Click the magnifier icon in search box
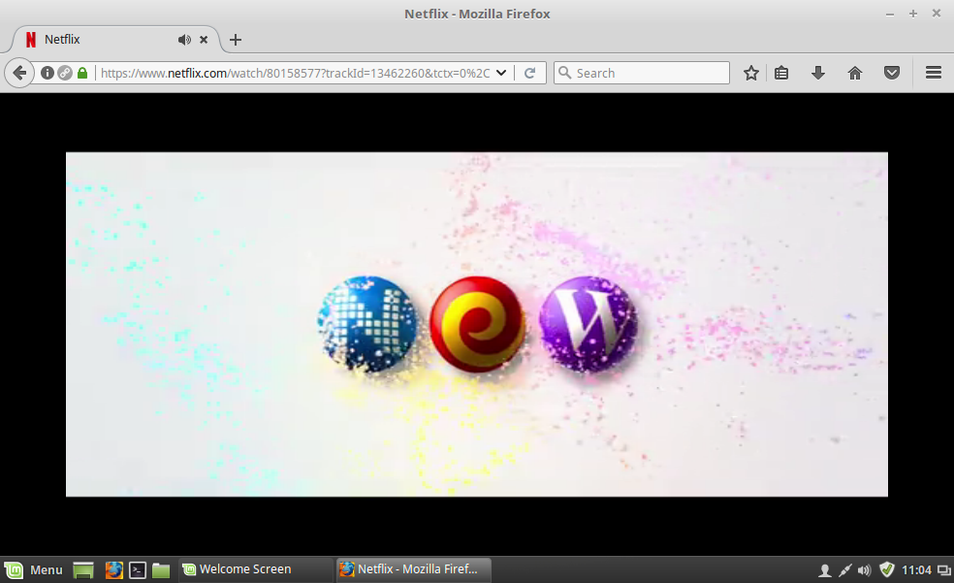 [564, 73]
